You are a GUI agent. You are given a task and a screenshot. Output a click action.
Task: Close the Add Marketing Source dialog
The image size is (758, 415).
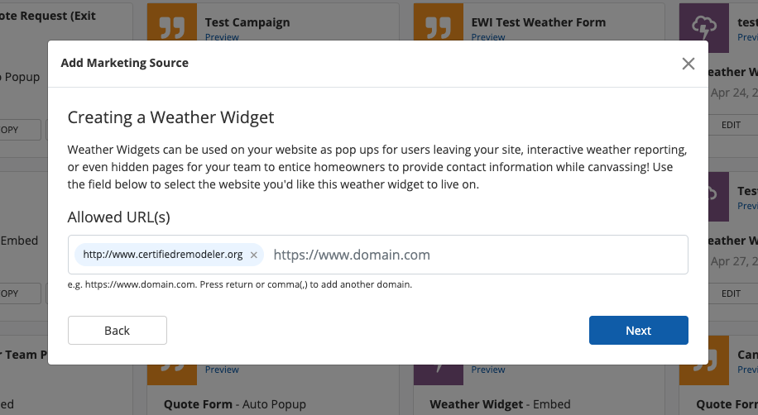(x=688, y=64)
